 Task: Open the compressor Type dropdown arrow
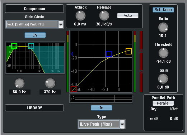click(x=122, y=124)
